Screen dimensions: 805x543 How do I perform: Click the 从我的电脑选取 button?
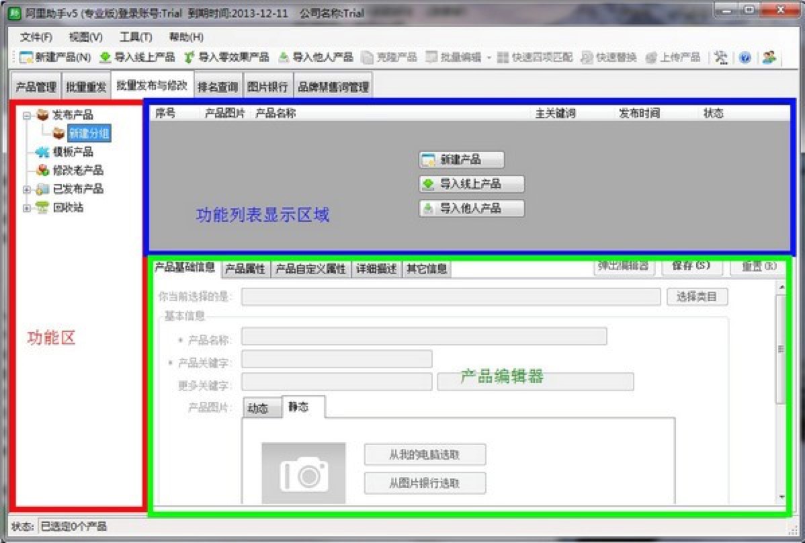(x=425, y=454)
